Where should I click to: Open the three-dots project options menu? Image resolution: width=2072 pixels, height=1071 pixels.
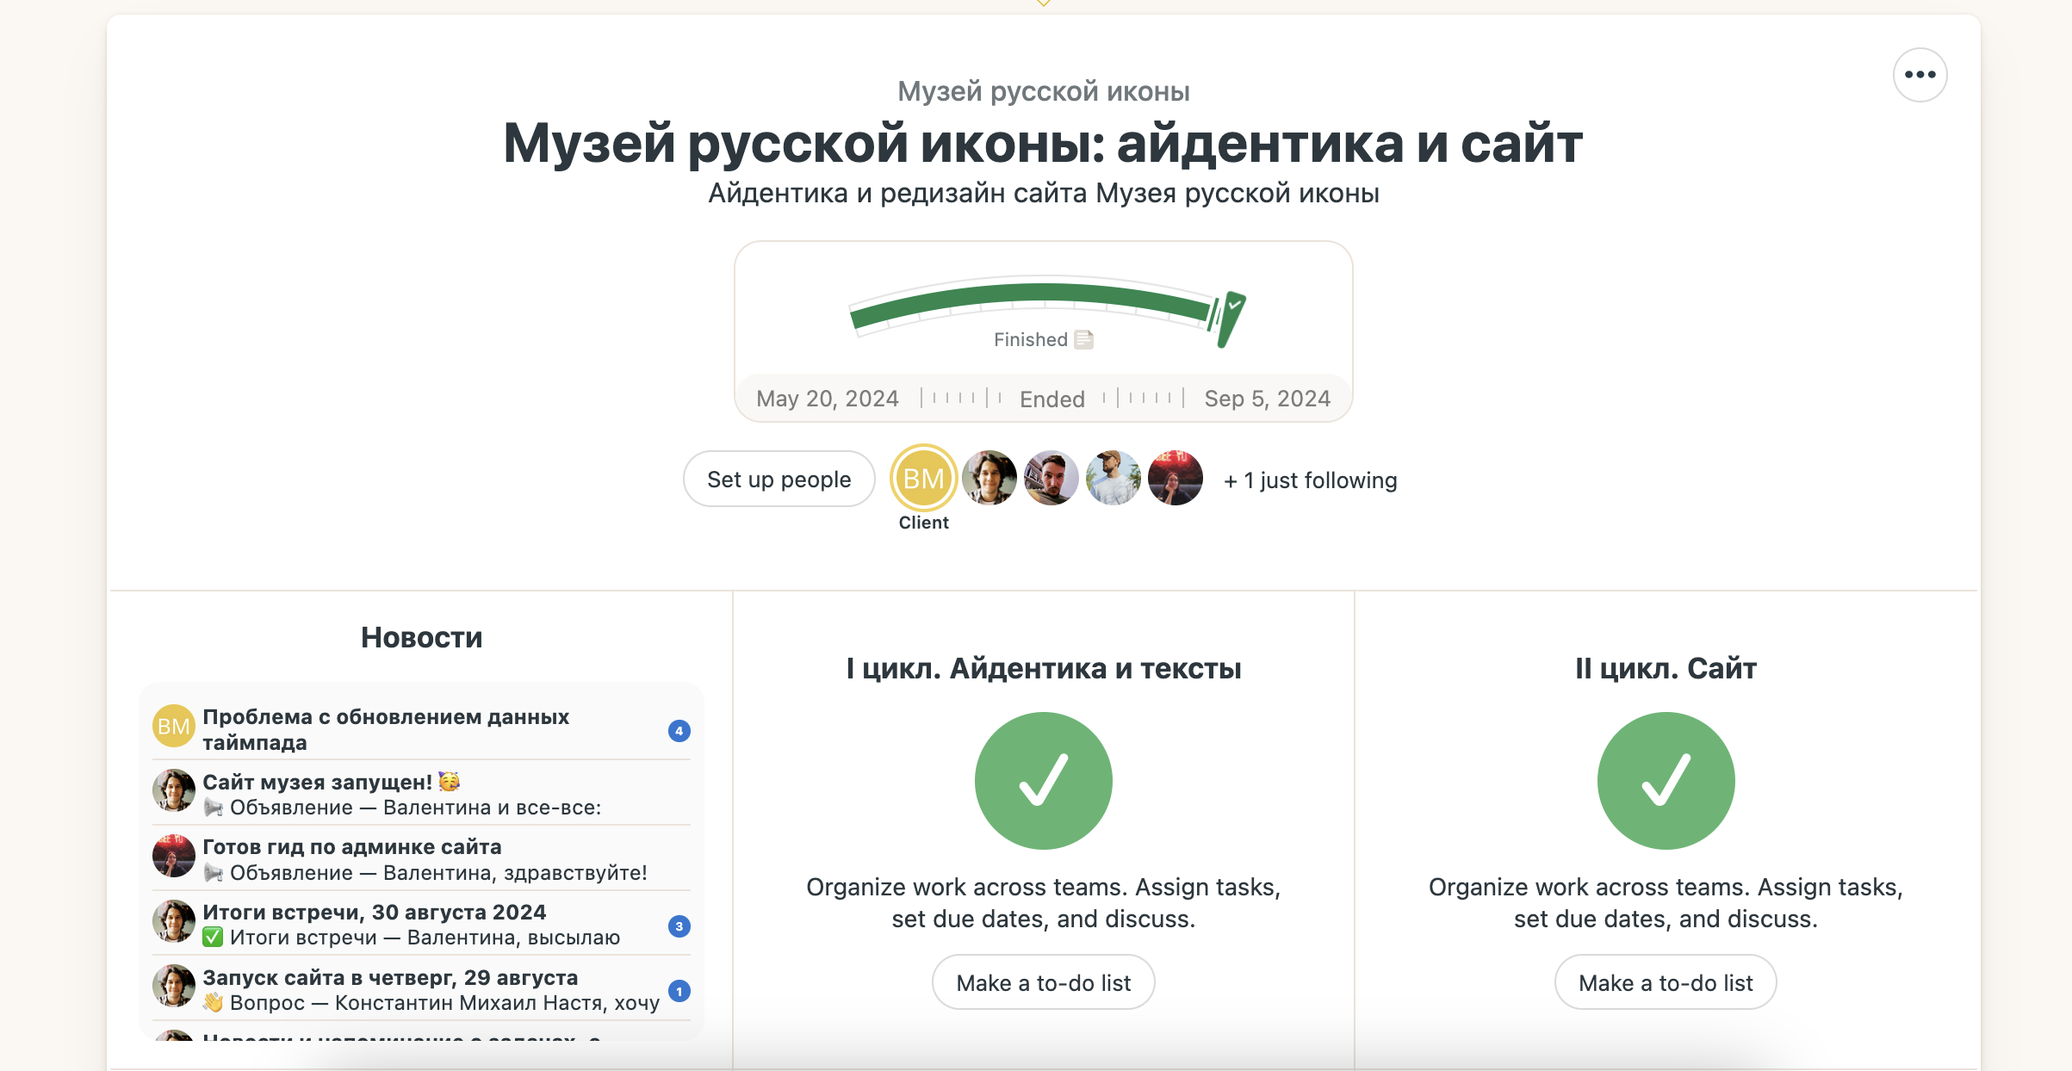pyautogui.click(x=1920, y=75)
